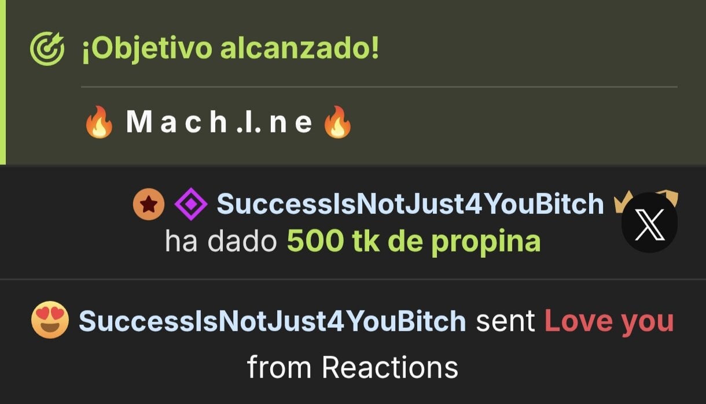Screen dimensions: 706x404
Task: Click the ha dado text
Action: point(221,242)
